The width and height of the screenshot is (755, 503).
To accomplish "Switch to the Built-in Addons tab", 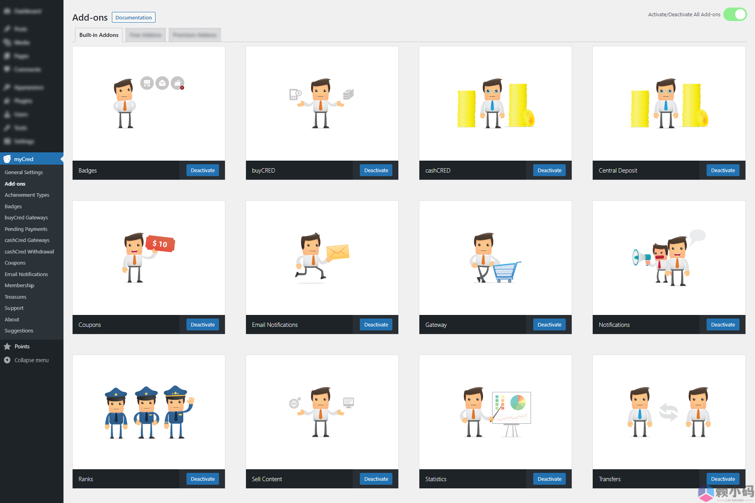I will tap(99, 35).
